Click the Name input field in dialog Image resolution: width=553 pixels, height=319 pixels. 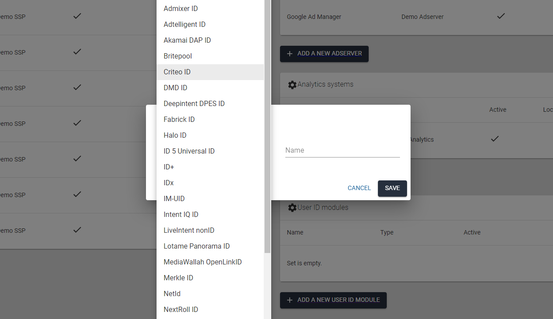pos(342,150)
